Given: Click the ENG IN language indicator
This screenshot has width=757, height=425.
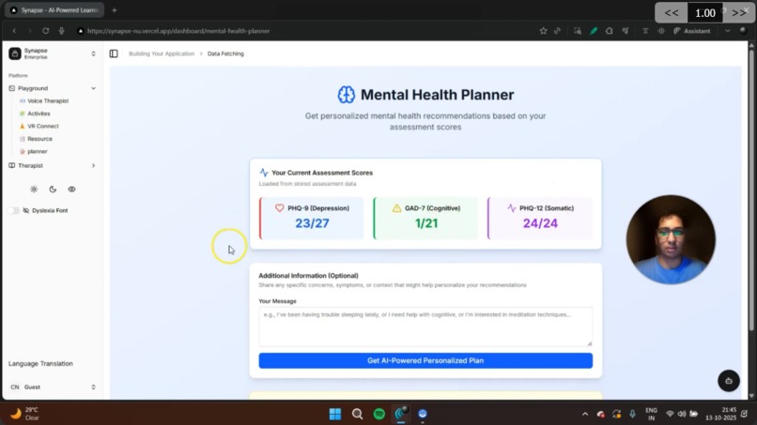Looking at the screenshot, I should [x=651, y=414].
